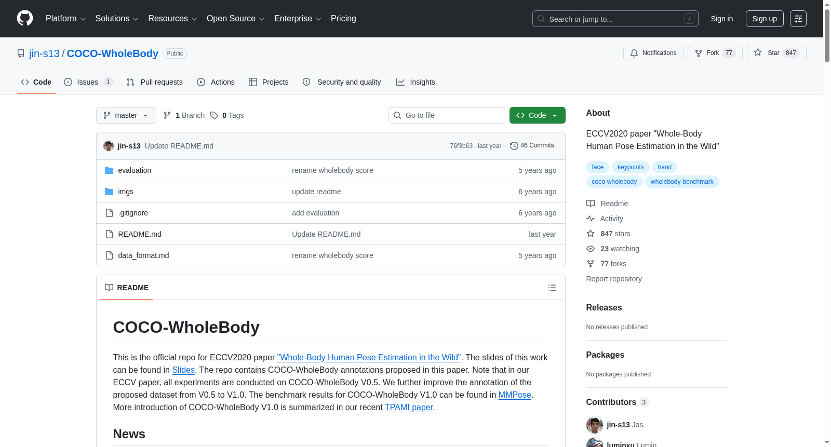
Task: Select the wholebody-benchmark topic tag
Action: 682,182
